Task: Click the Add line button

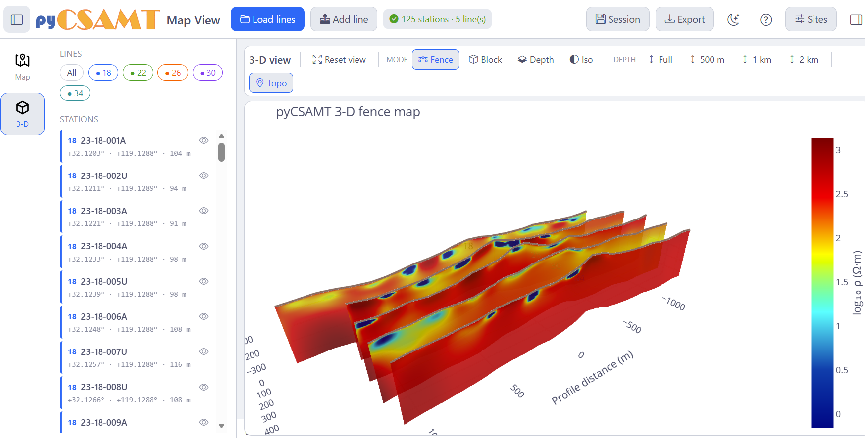Action: point(344,19)
